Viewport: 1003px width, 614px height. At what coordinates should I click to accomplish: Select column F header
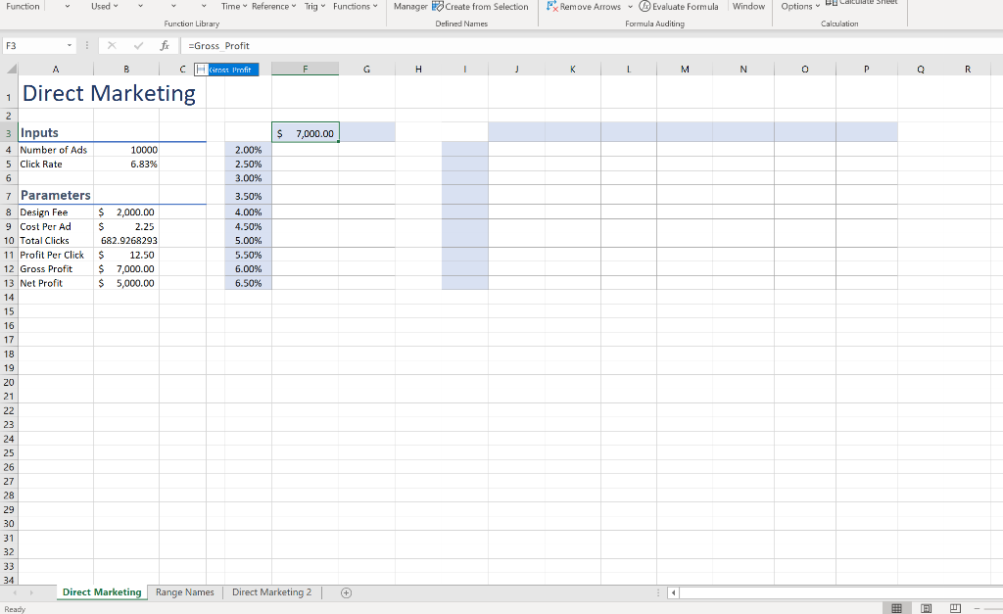[306, 70]
